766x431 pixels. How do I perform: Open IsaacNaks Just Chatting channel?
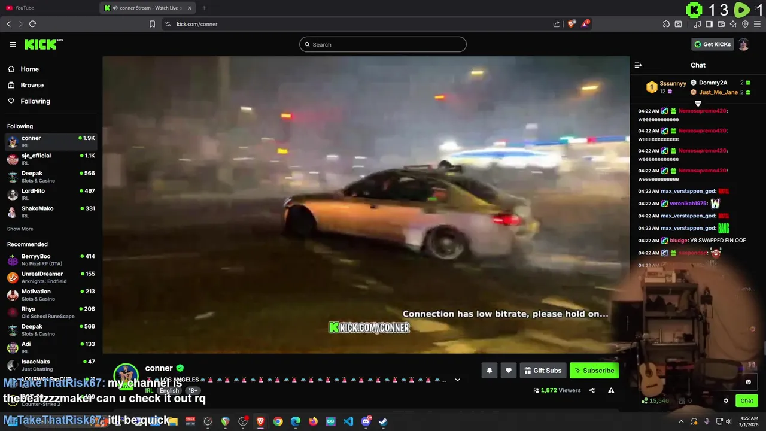click(51, 365)
